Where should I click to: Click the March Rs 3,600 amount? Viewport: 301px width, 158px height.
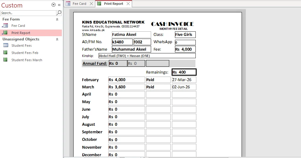[x=126, y=87]
